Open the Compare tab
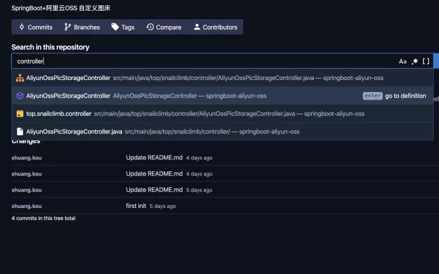439x274 pixels. [164, 27]
